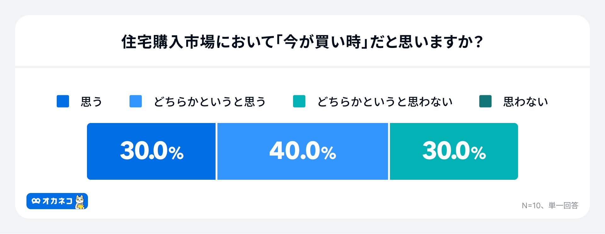Image resolution: width=605 pixels, height=234 pixels.
Task: Click the divider line below the title
Action: pos(302,67)
